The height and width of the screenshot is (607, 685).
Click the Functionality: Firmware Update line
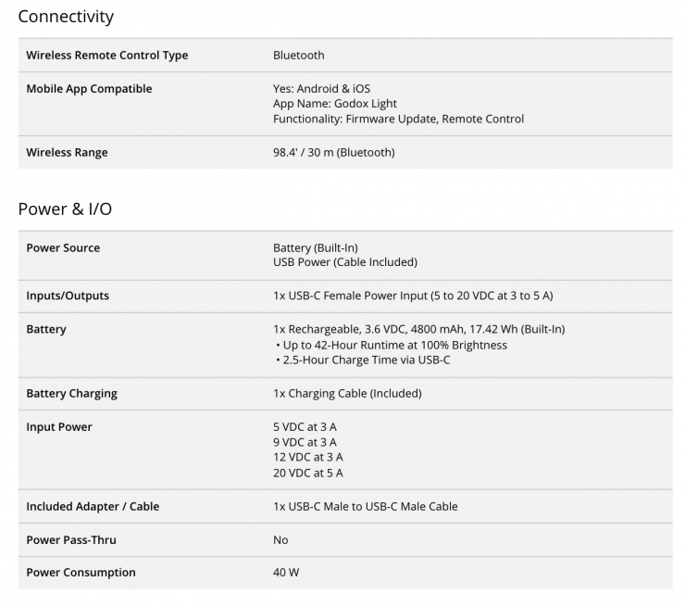click(x=398, y=119)
